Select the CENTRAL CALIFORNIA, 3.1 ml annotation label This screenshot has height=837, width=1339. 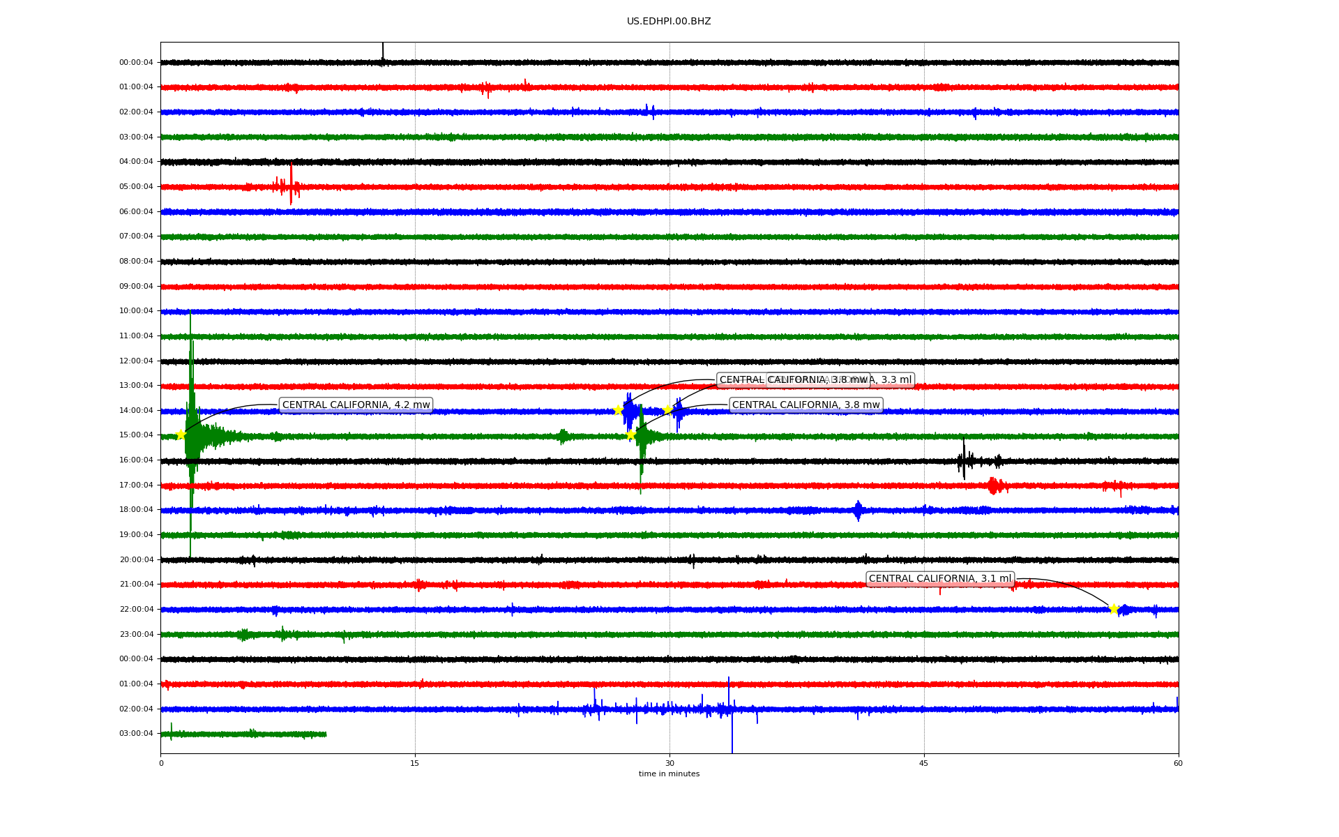click(x=939, y=579)
